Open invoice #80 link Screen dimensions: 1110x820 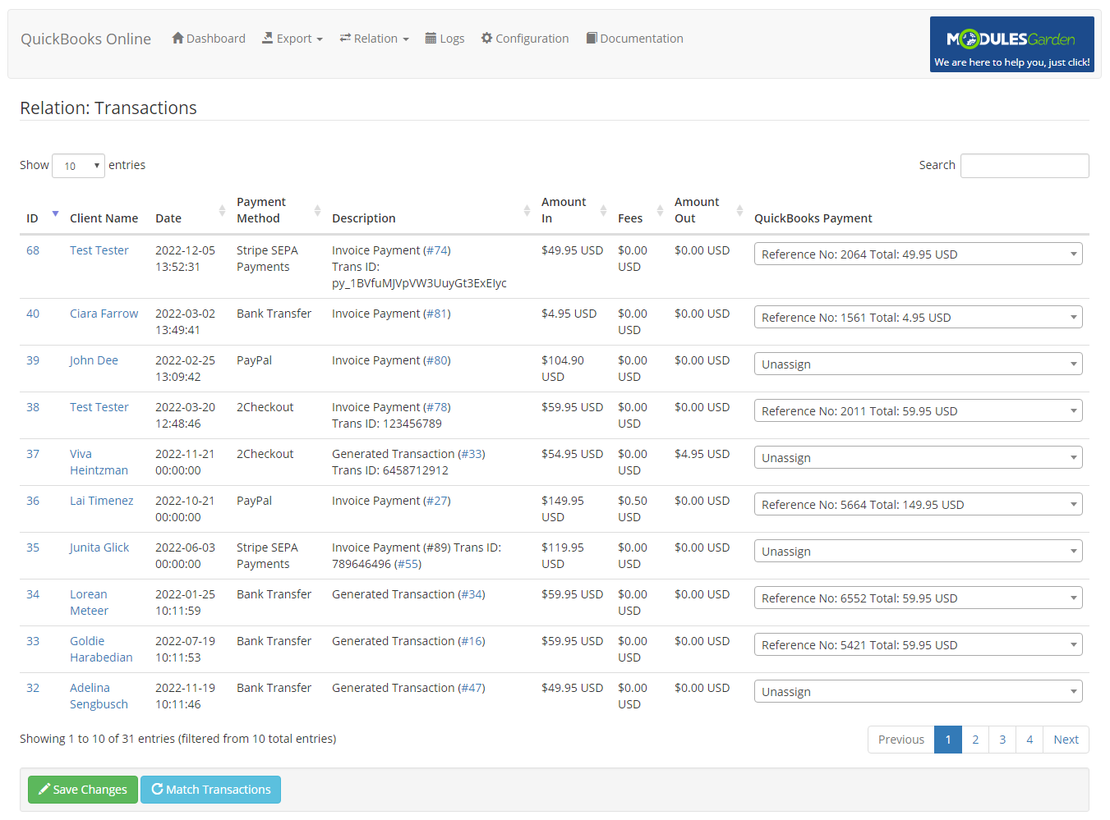click(x=437, y=360)
